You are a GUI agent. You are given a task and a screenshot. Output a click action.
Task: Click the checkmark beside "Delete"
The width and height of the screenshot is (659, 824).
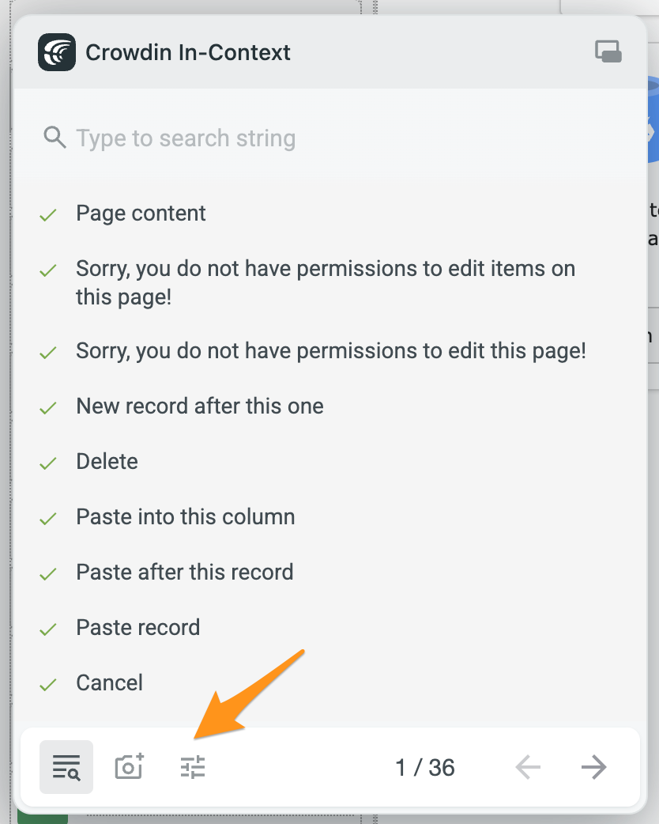click(48, 463)
